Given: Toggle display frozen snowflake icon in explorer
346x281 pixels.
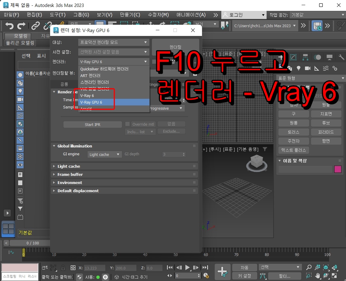Looking at the screenshot, I should click(x=20, y=157).
